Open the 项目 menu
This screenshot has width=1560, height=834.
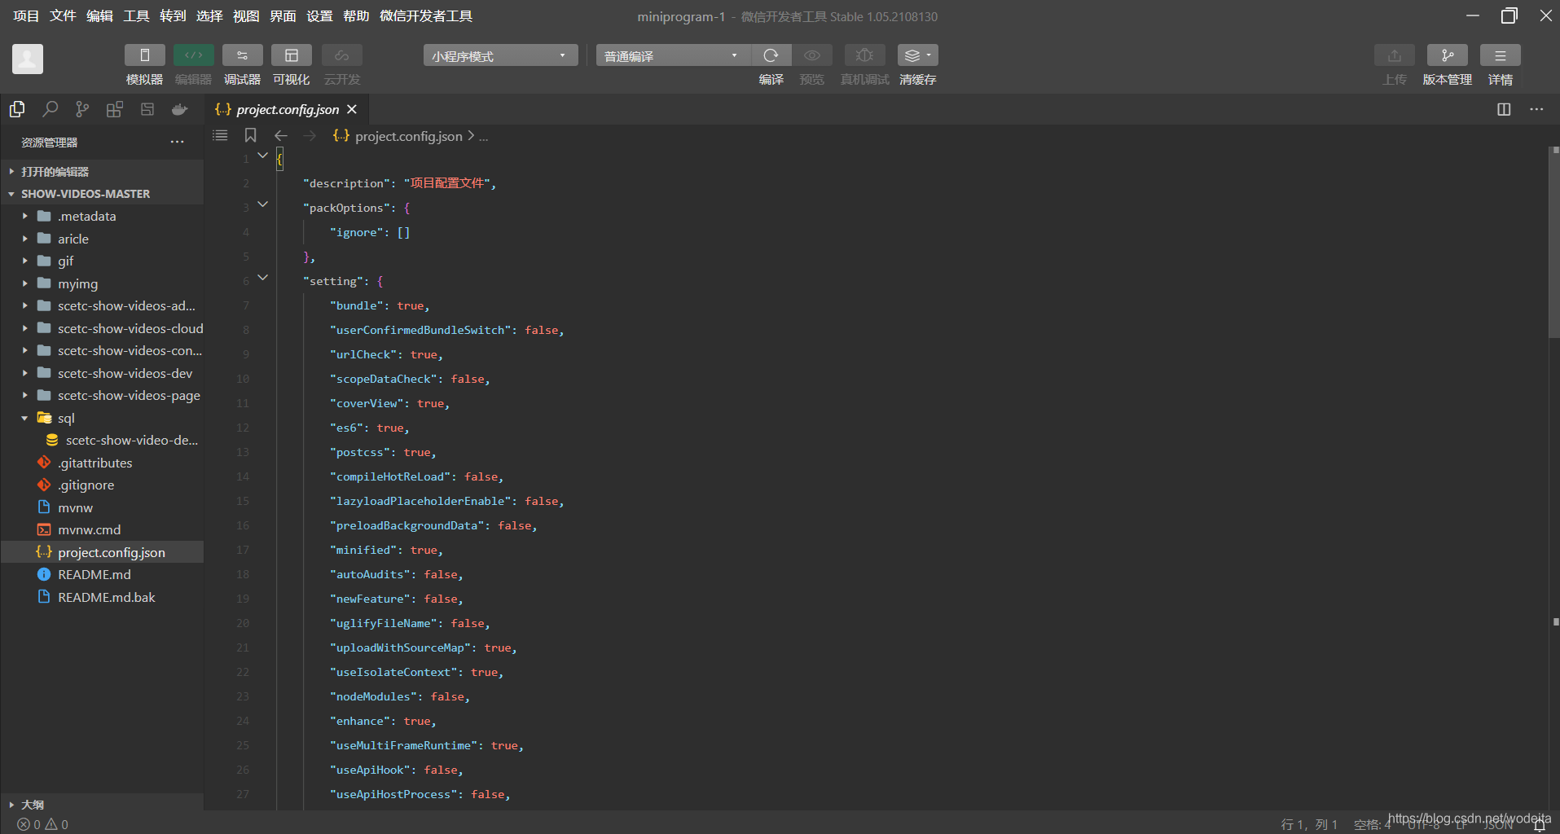click(x=26, y=16)
